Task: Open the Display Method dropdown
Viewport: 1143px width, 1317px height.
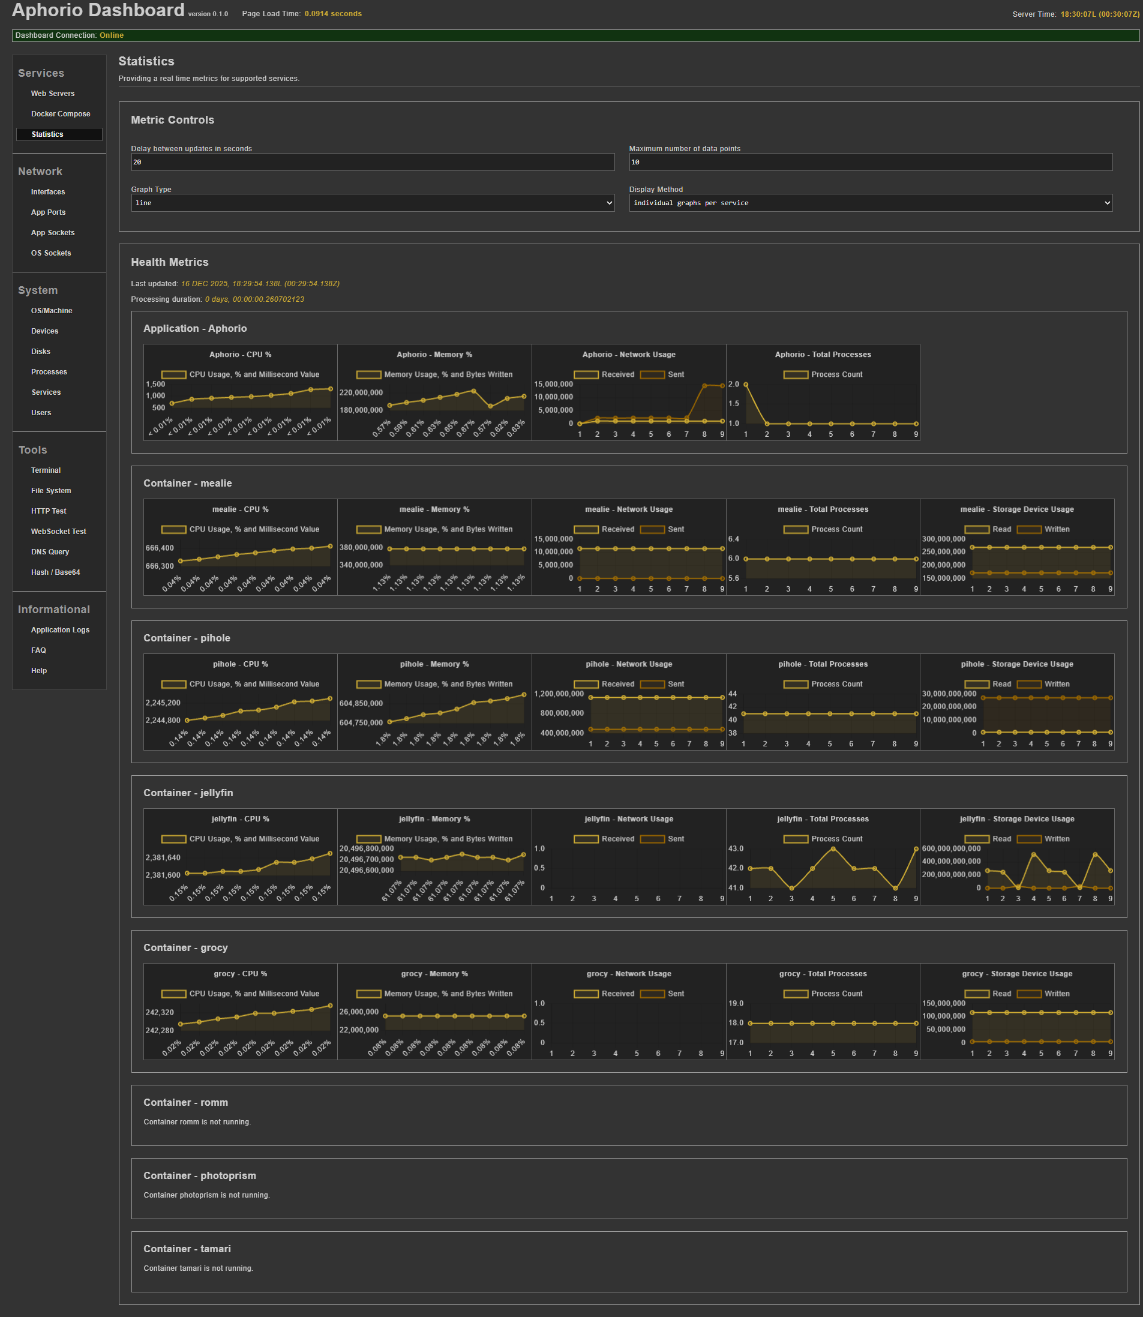Action: [870, 203]
